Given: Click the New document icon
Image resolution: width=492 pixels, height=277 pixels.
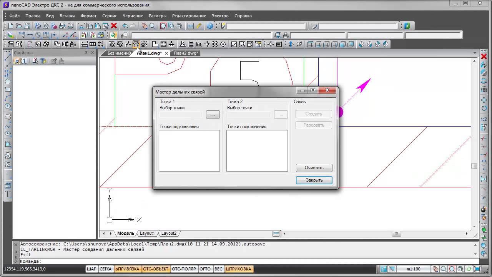Looking at the screenshot, I should click(x=11, y=26).
